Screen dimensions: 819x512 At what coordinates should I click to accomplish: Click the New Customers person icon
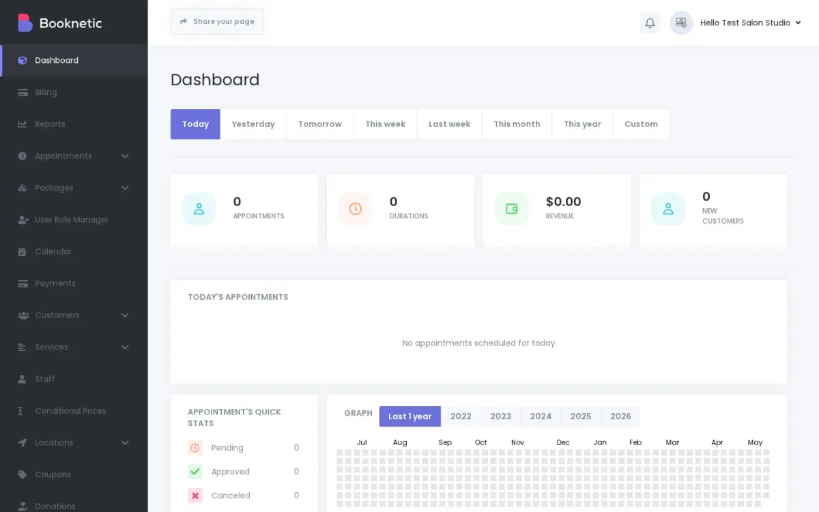[x=668, y=209]
